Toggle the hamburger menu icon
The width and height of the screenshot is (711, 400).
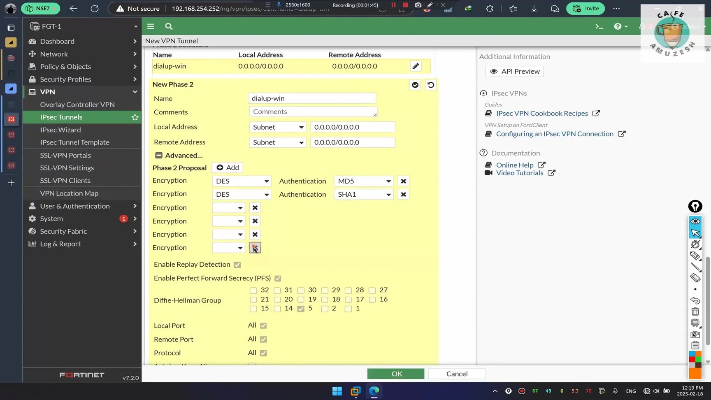(151, 26)
